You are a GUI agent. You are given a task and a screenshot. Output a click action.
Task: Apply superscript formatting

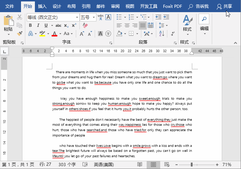(74, 25)
